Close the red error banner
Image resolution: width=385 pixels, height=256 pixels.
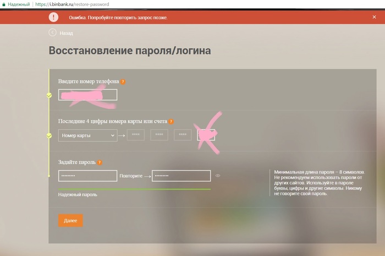[x=374, y=17]
